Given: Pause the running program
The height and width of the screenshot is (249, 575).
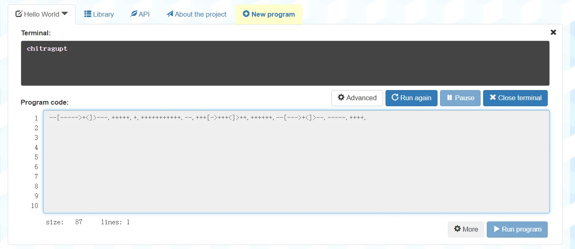Looking at the screenshot, I should [x=460, y=98].
